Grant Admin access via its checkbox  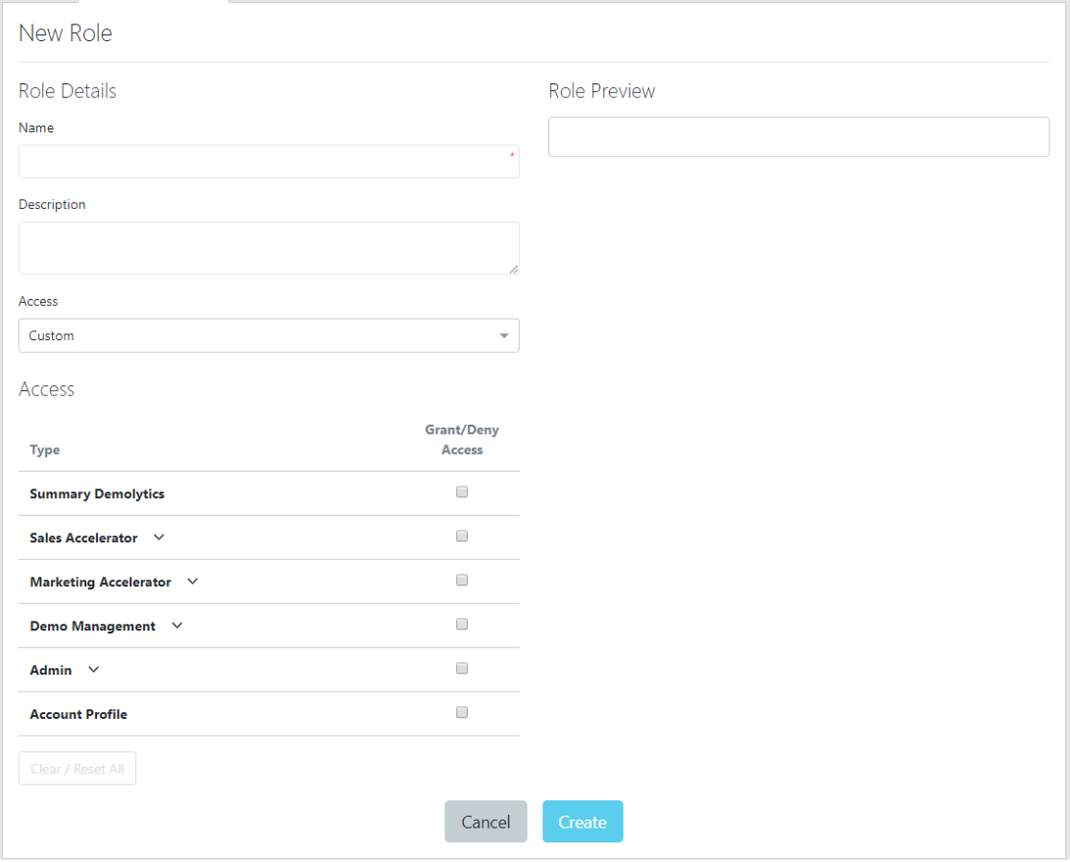[462, 669]
